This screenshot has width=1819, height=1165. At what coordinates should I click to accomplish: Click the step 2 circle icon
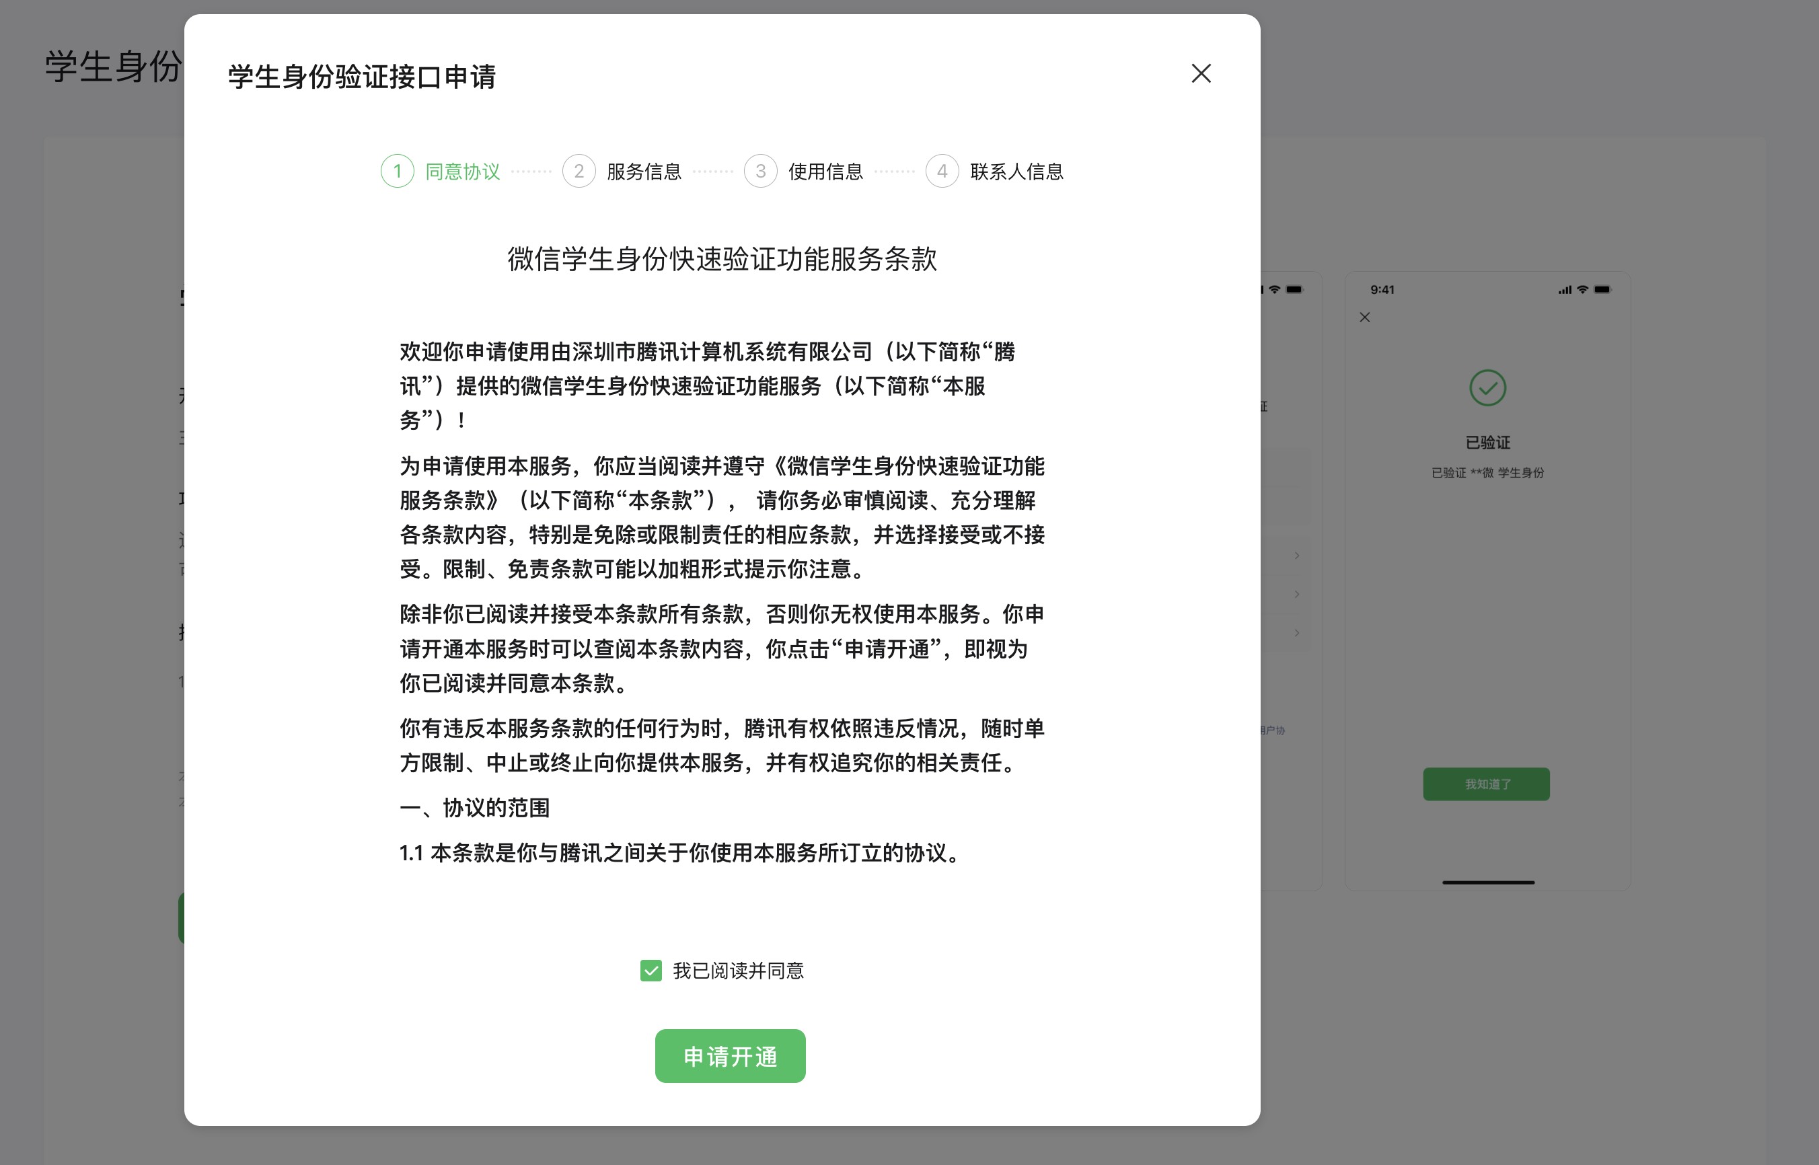click(579, 171)
